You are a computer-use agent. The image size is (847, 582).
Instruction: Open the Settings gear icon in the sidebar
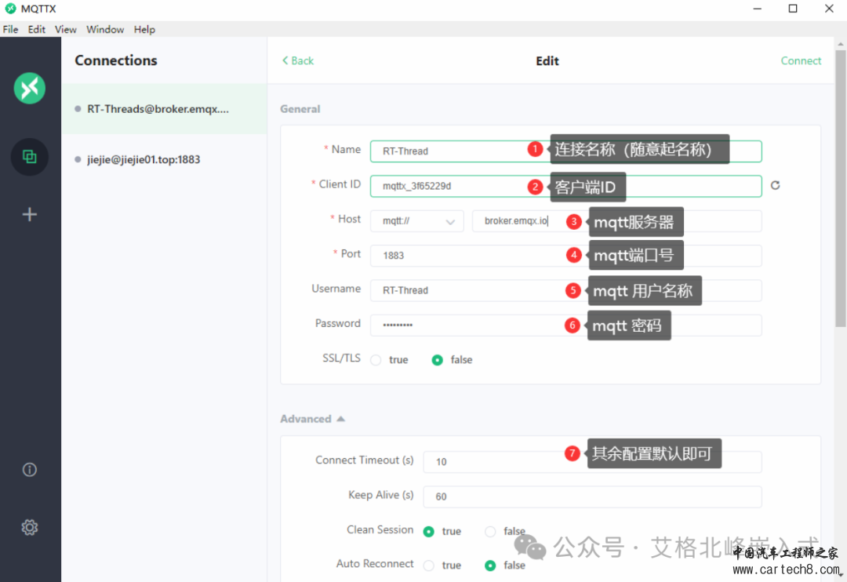(x=30, y=527)
